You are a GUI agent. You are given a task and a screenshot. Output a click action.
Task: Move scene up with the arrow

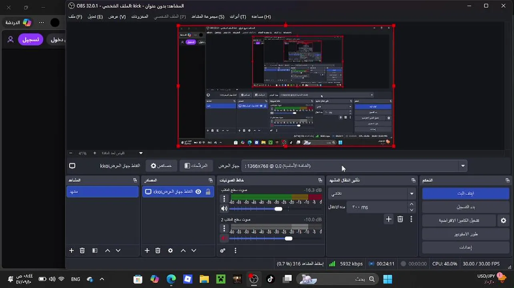click(x=107, y=250)
